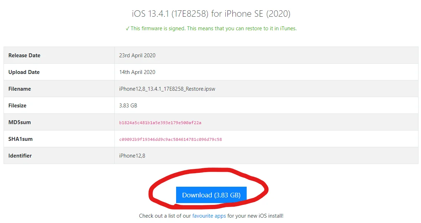This screenshot has height=223, width=421.
Task: Click the Identifier row label
Action: pyautogui.click(x=20, y=156)
